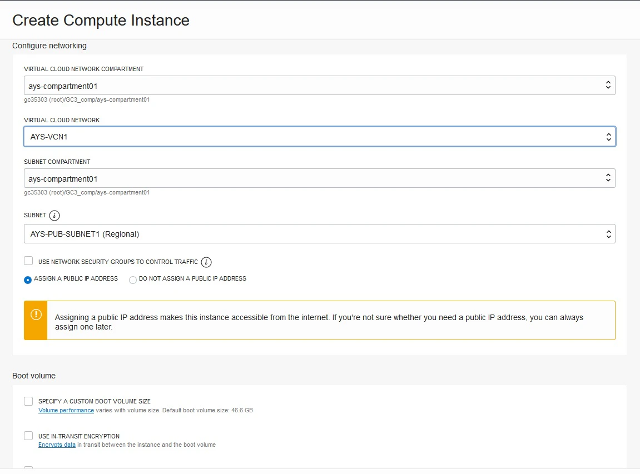Click the Boot volume section title
This screenshot has height=474, width=640.
pyautogui.click(x=34, y=376)
